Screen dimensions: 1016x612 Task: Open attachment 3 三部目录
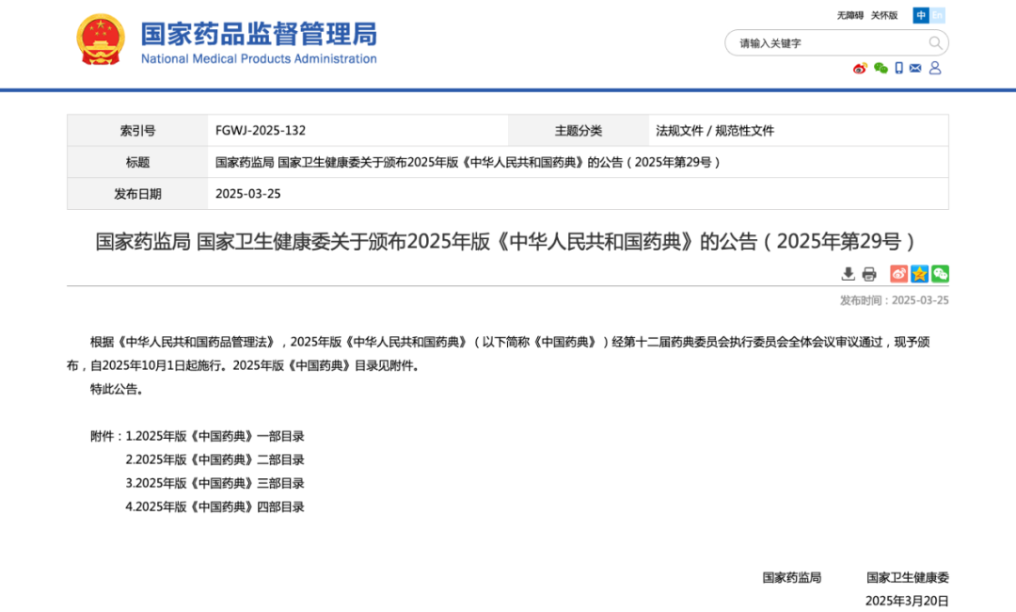coord(215,483)
